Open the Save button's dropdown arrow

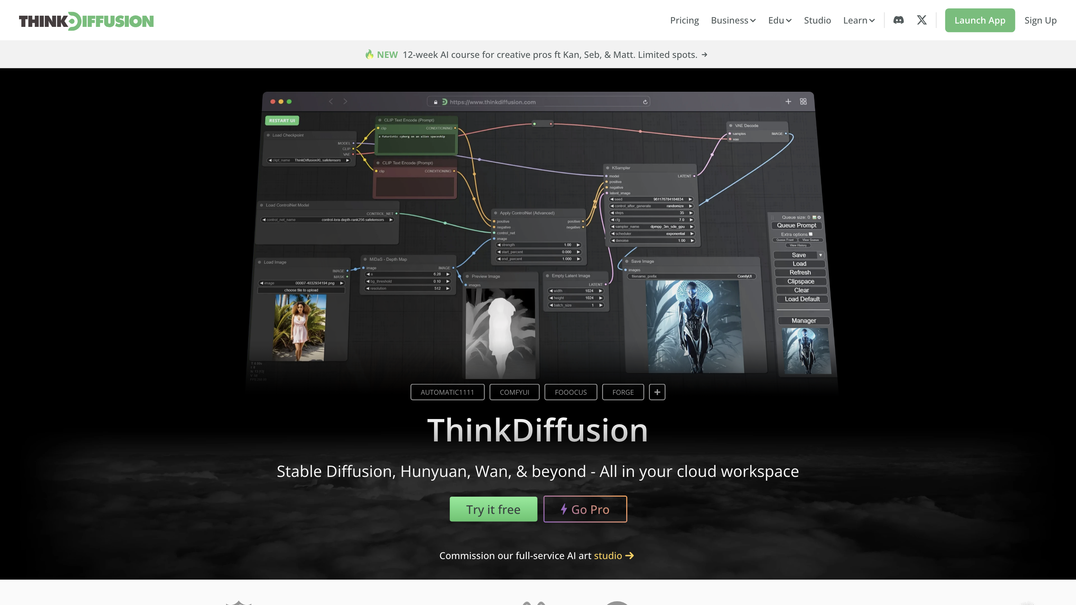(x=820, y=255)
